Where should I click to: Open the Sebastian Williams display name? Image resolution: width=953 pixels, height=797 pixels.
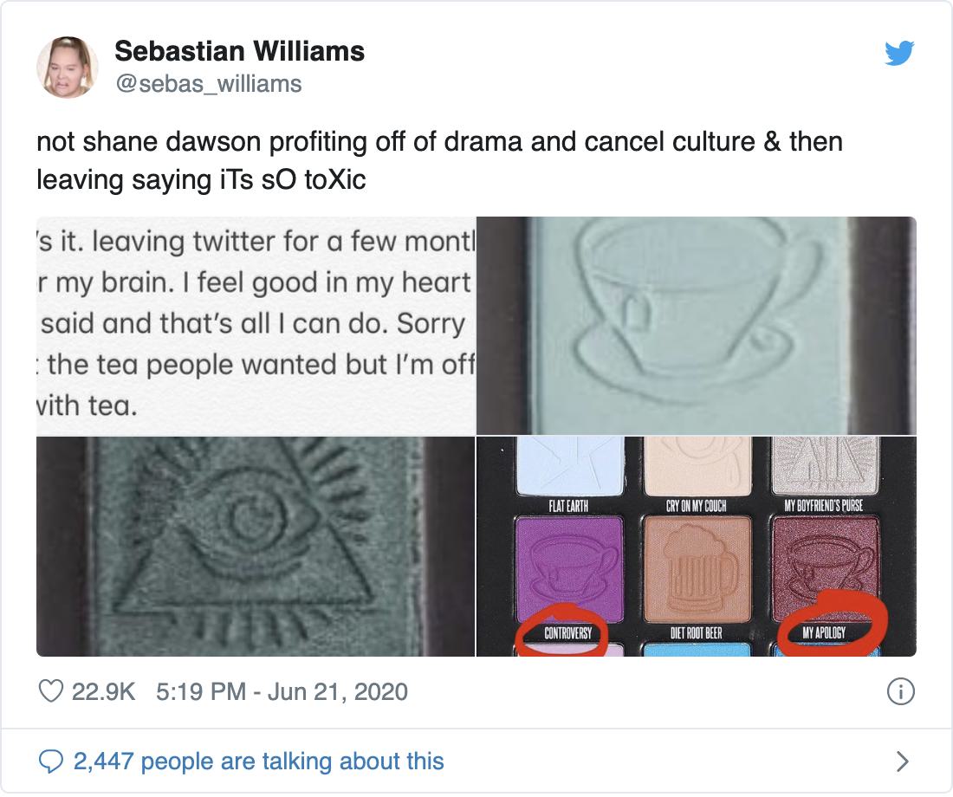(239, 51)
